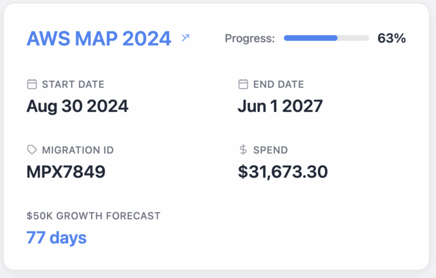The width and height of the screenshot is (436, 278).
Task: Click the blue progress bar fill
Action: pos(310,38)
